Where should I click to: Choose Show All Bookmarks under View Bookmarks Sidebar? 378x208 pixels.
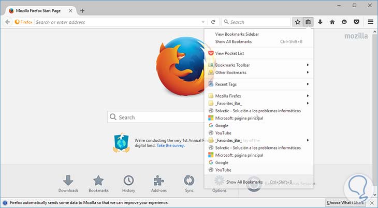point(259,42)
